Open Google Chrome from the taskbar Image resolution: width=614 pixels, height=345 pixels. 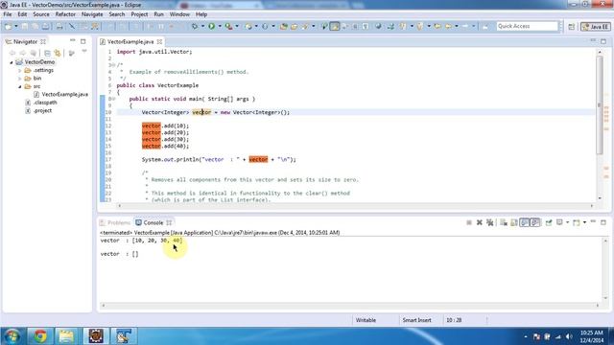[x=40, y=336]
